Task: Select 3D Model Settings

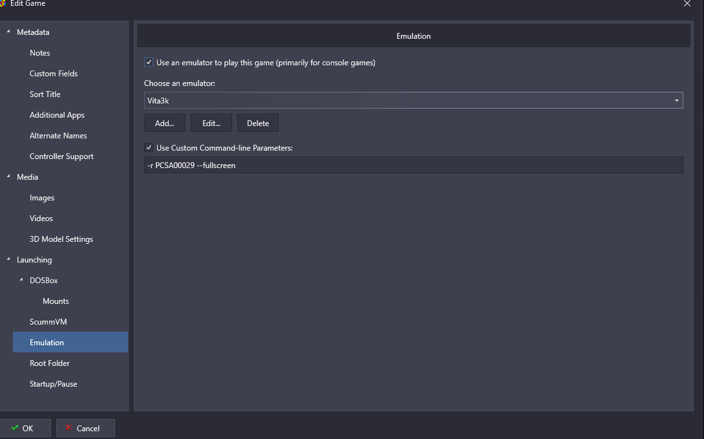Action: coord(61,239)
